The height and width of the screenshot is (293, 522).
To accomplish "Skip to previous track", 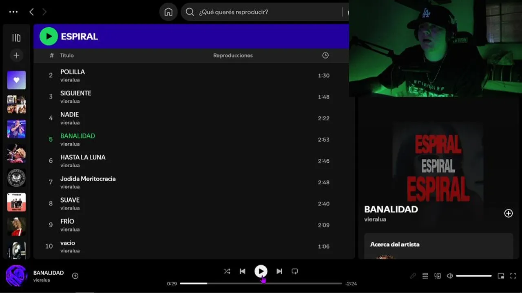I will coord(243,271).
